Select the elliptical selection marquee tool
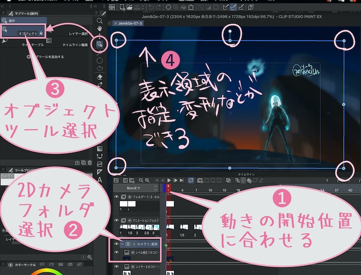 [100, 61]
